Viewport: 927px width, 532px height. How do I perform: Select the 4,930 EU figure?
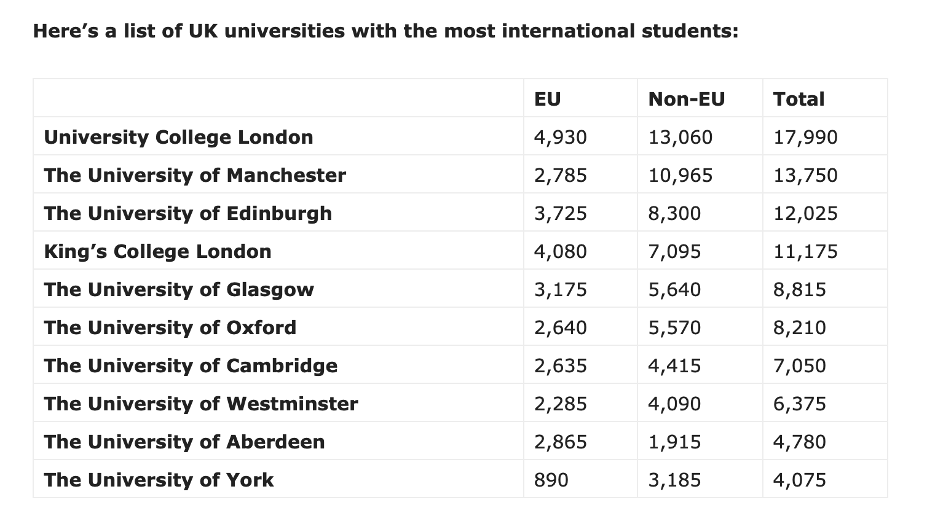(x=561, y=137)
